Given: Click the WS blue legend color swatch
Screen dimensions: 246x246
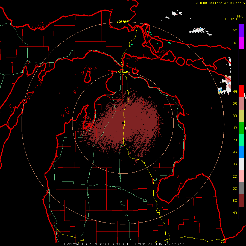Looking at the screenshot, I should pyautogui.click(x=241, y=152).
